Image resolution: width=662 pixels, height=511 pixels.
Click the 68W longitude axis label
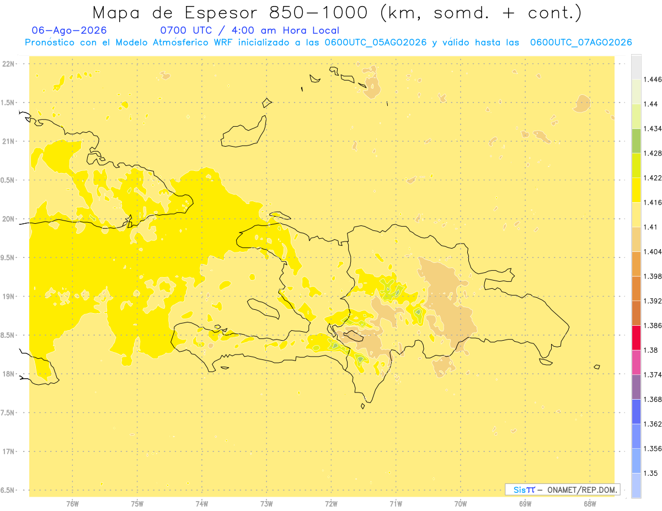point(590,504)
